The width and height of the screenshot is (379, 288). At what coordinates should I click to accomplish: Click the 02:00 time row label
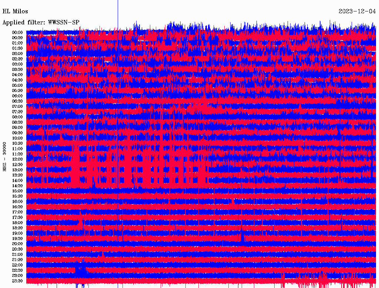pos(17,54)
